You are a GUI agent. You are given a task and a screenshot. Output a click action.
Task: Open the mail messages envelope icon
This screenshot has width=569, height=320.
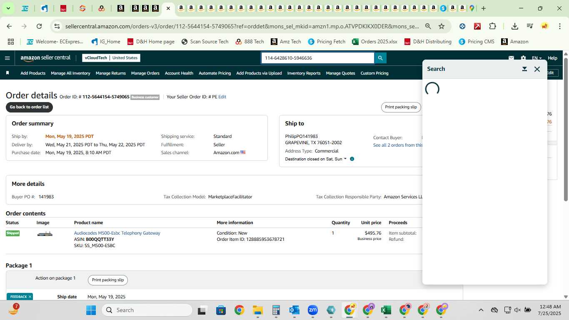pyautogui.click(x=511, y=58)
